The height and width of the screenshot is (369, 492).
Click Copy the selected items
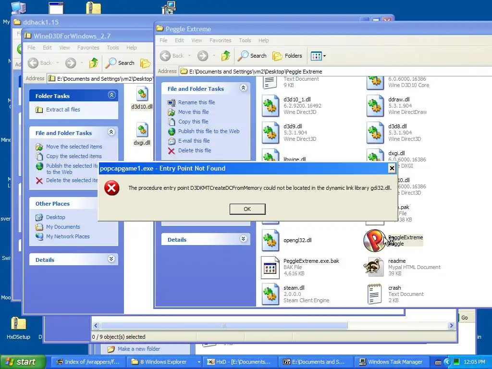[74, 156]
